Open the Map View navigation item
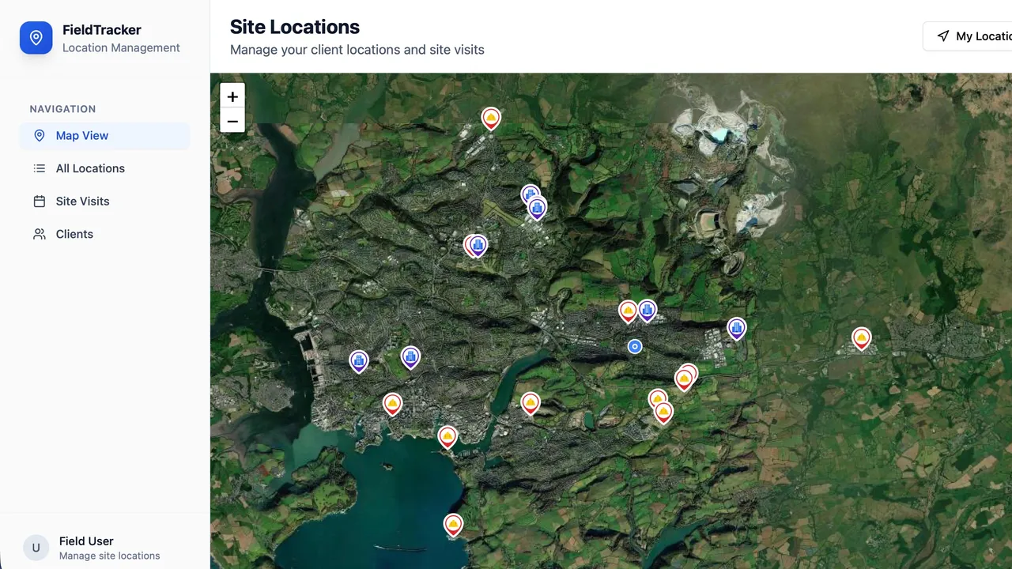This screenshot has height=569, width=1012. [x=105, y=136]
